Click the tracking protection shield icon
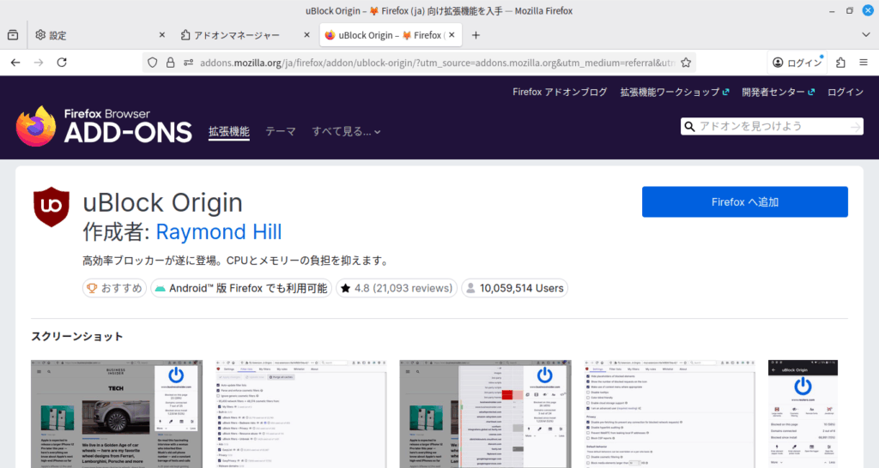 [x=153, y=63]
